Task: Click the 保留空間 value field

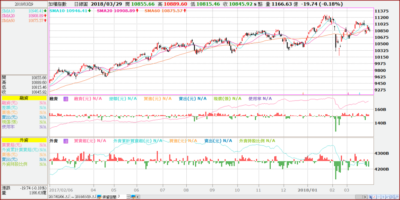Action: click(122, 197)
